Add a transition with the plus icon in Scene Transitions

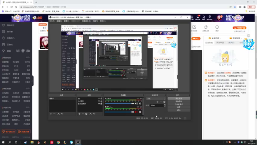(157, 102)
